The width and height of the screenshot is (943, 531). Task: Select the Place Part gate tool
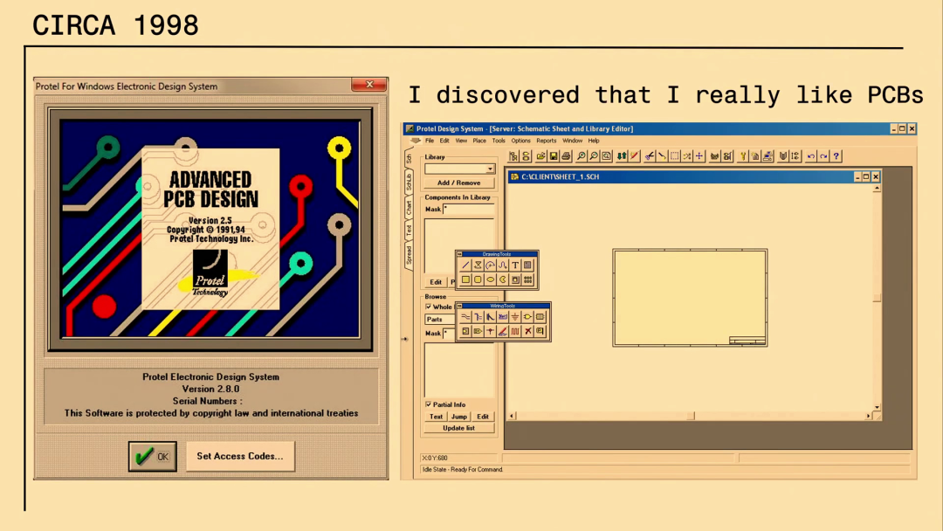tap(527, 317)
